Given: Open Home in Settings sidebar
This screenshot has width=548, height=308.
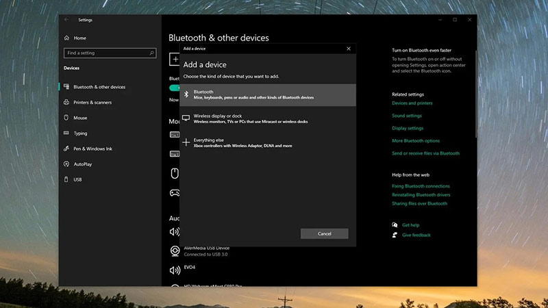Looking at the screenshot, I should point(79,38).
